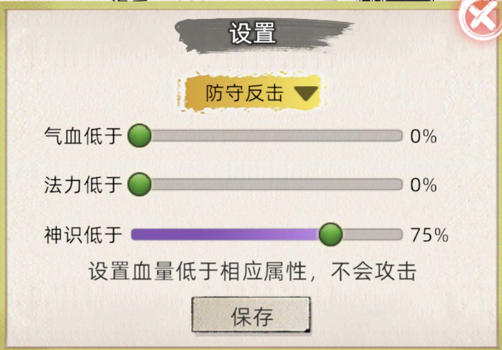
Task: Click the purple filled part of the 神识低于 slider
Action: pyautogui.click(x=226, y=234)
